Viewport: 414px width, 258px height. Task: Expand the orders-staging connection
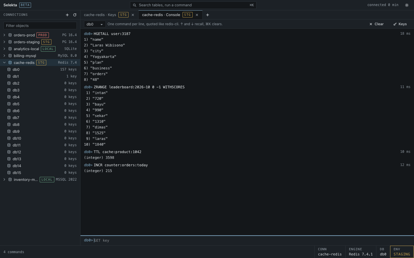pos(4,42)
